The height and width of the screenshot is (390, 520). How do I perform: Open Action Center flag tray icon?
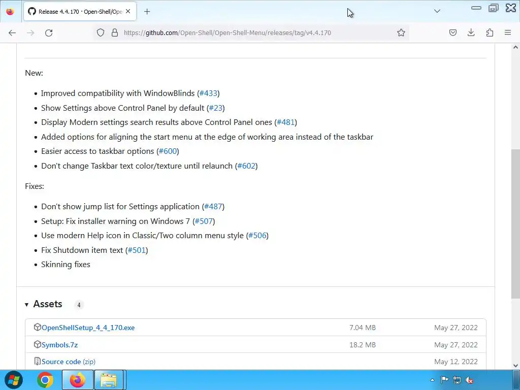click(444, 380)
